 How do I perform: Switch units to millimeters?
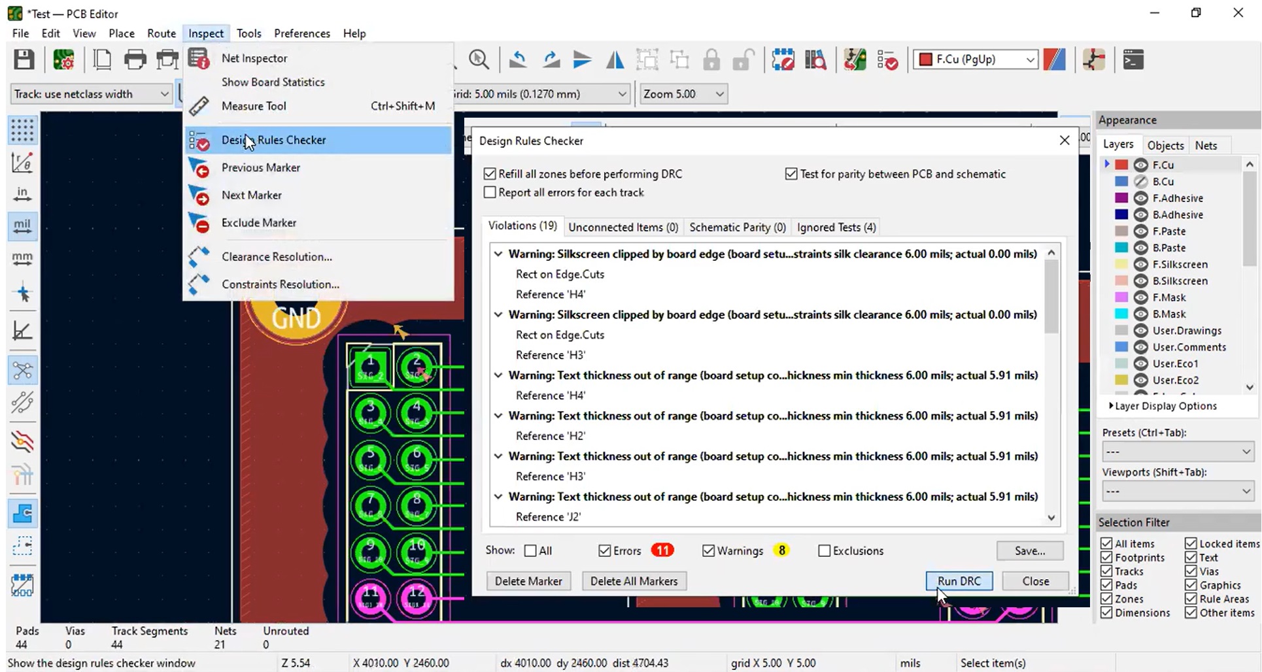pos(22,258)
